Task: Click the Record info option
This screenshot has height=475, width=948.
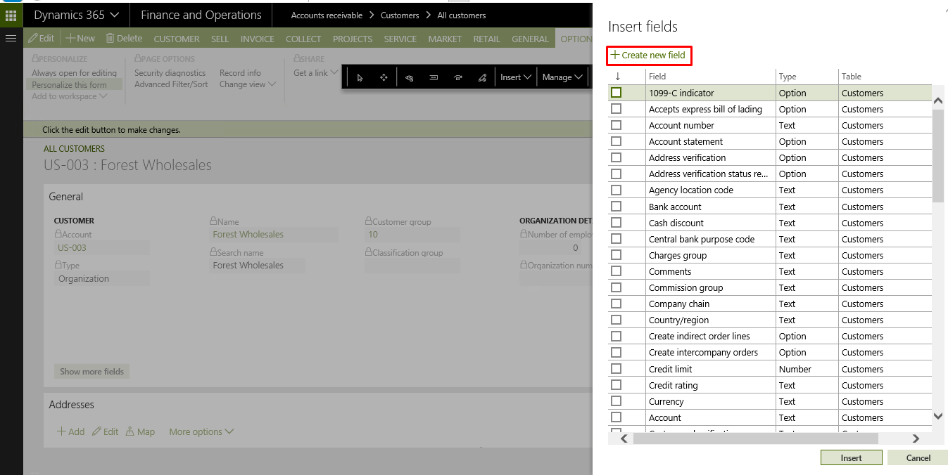Action: click(240, 73)
